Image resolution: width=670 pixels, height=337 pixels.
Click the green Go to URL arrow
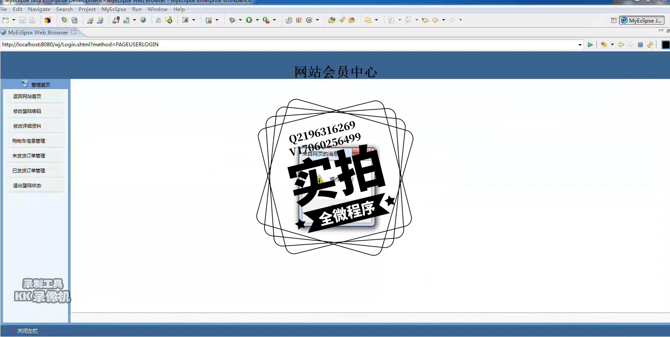click(x=590, y=45)
